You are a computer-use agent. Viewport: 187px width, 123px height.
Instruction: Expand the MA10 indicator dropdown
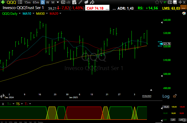click(33, 13)
